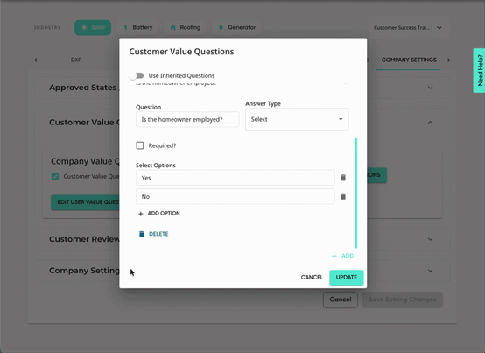The height and width of the screenshot is (353, 485).
Task: Select the Roofing industry tab
Action: 186,27
